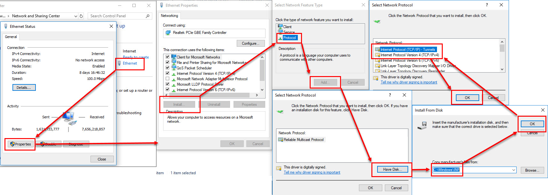The width and height of the screenshot is (548, 195).
Task: Click the magnifier icon in Search Control Panel
Action: (x=147, y=16)
